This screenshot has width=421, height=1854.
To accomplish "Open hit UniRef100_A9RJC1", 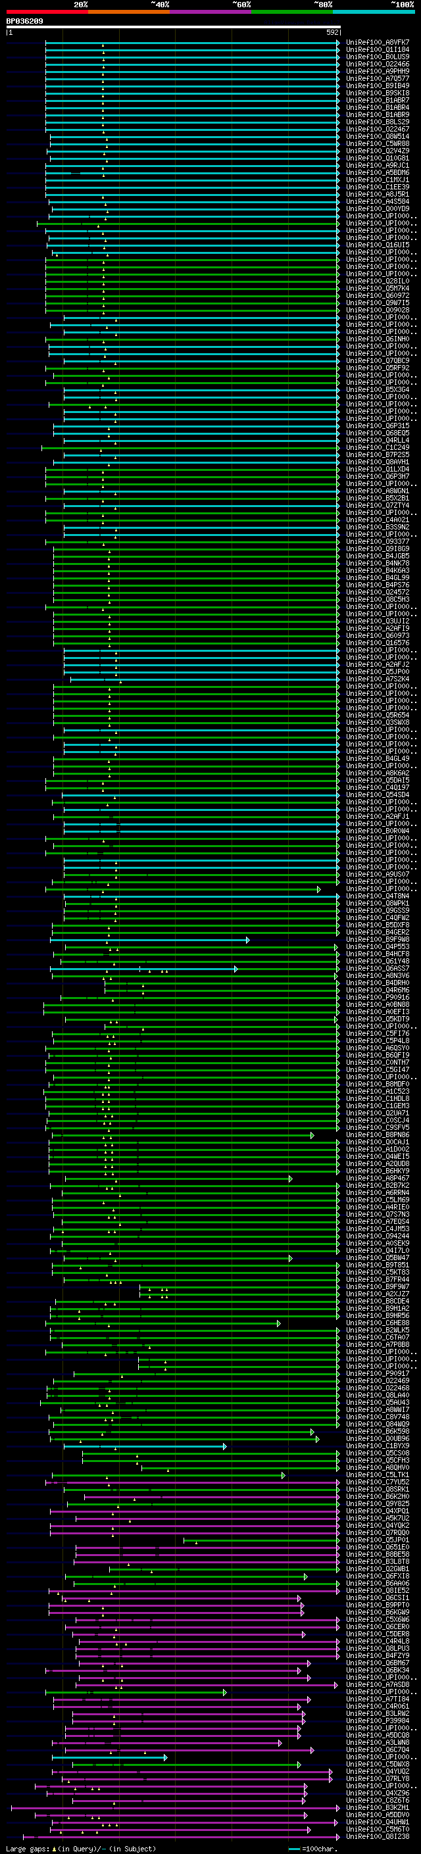I will click(x=378, y=166).
